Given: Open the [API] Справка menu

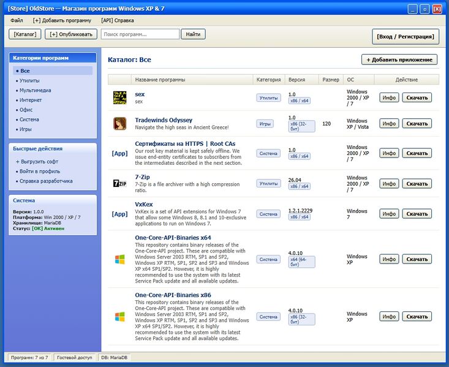Looking at the screenshot, I should 118,20.
